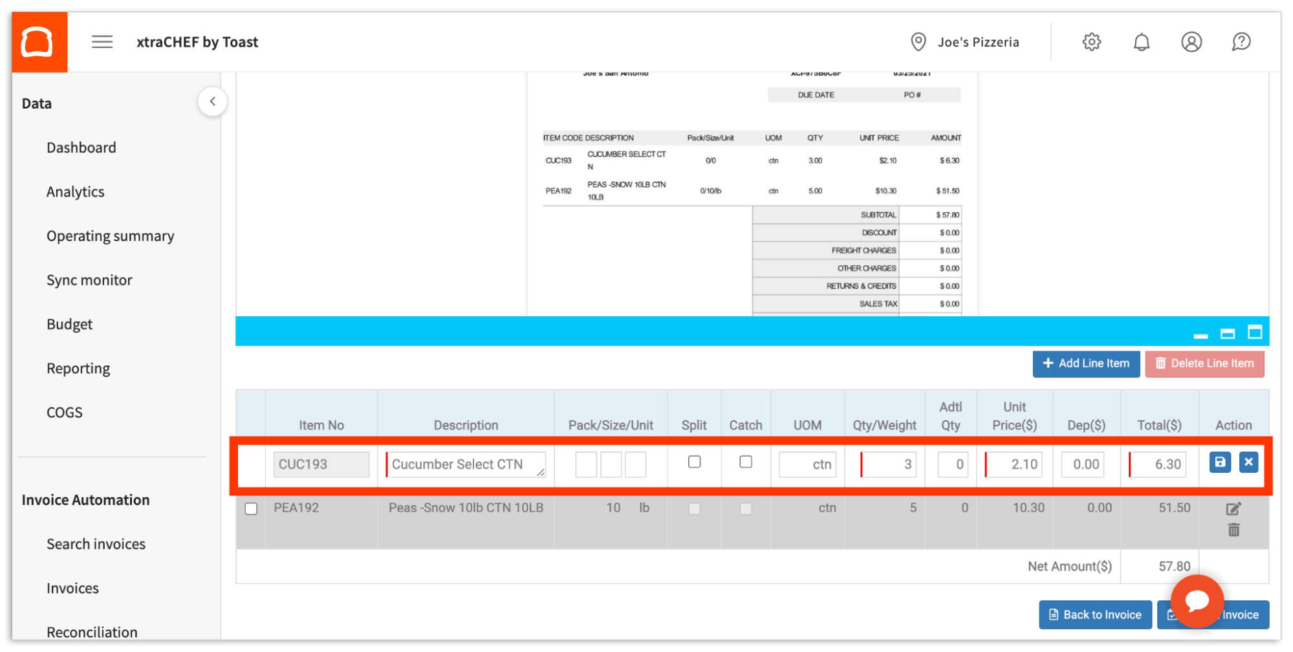Select the PEA192 row checkbox
This screenshot has height=652, width=1293.
[x=251, y=508]
